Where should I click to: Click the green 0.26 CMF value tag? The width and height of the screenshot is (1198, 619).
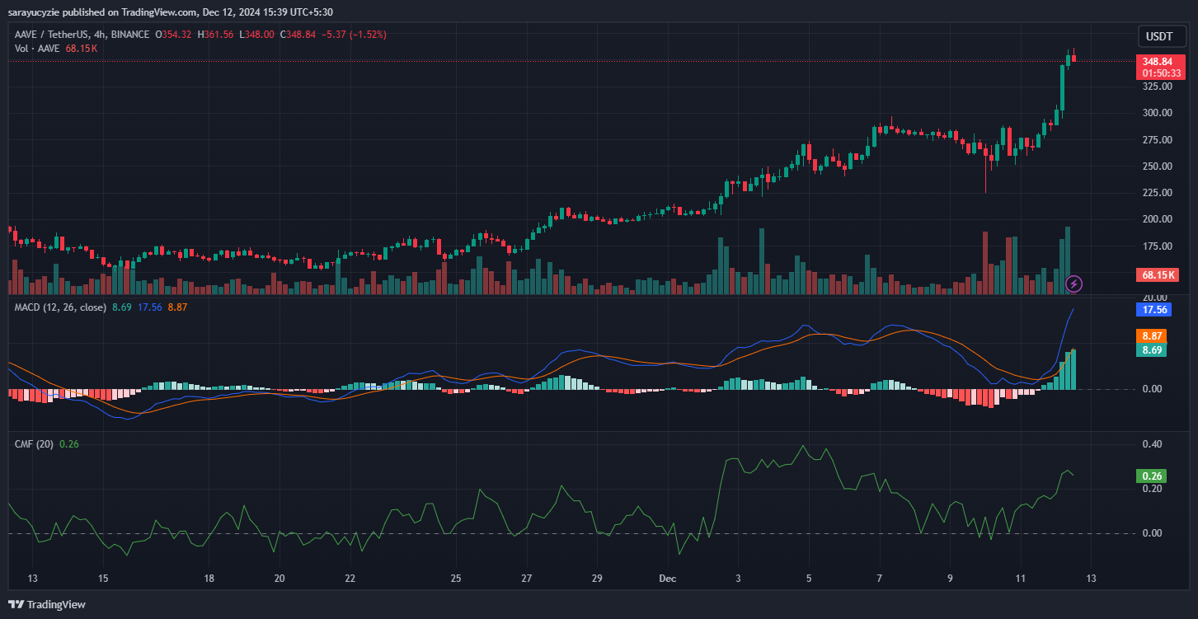[1151, 476]
